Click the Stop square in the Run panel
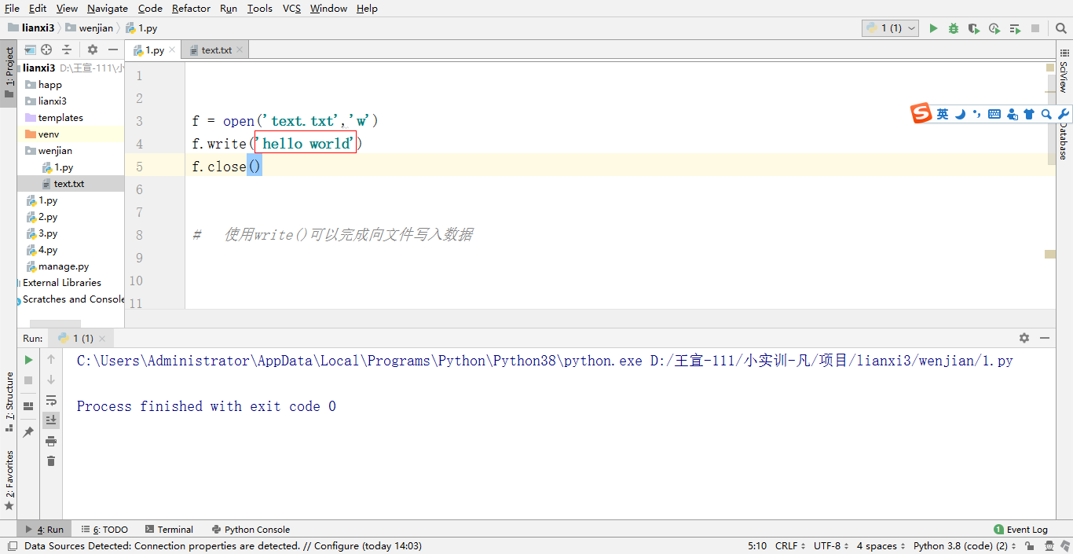Viewport: 1073px width, 554px height. coord(28,380)
